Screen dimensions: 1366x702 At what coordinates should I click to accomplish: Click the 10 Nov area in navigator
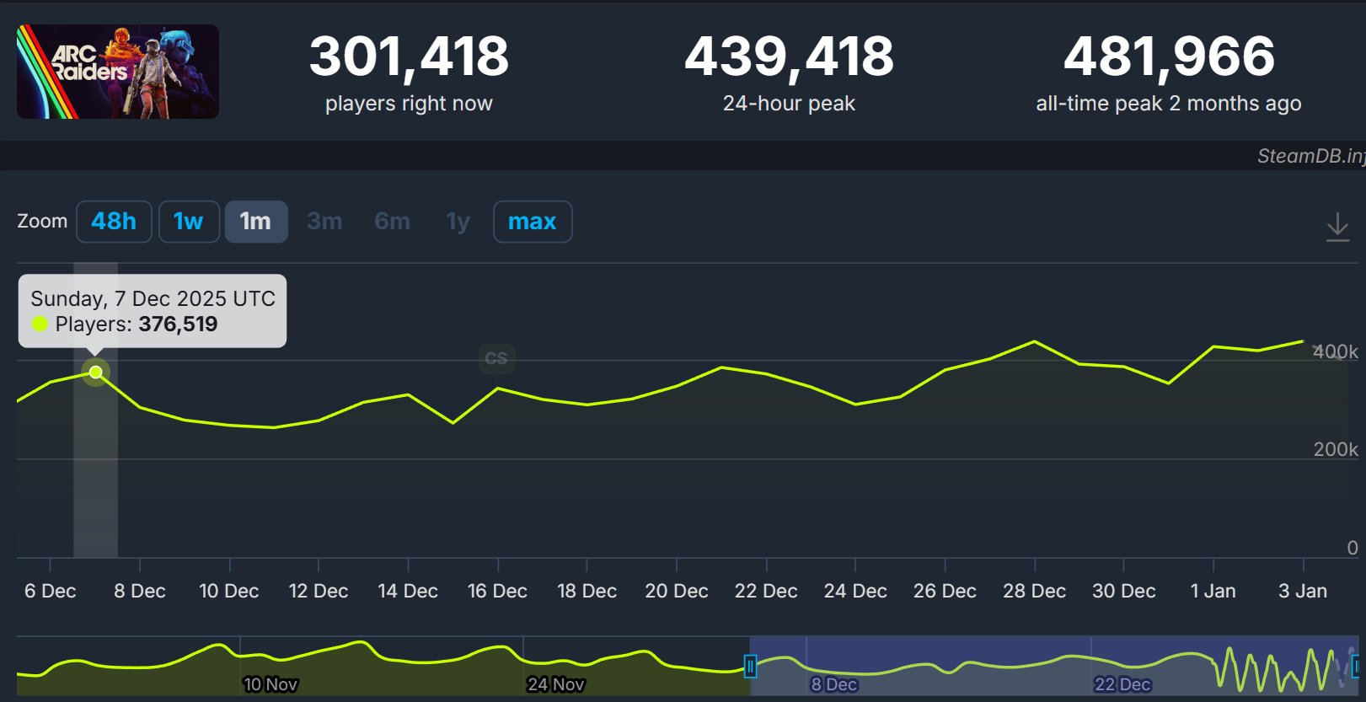(x=270, y=683)
